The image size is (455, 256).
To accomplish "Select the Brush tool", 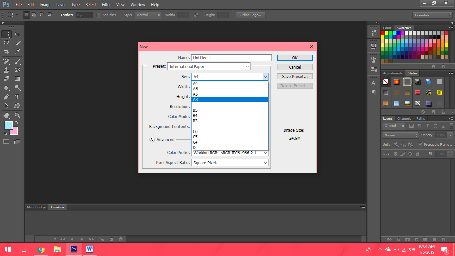I will click(17, 61).
